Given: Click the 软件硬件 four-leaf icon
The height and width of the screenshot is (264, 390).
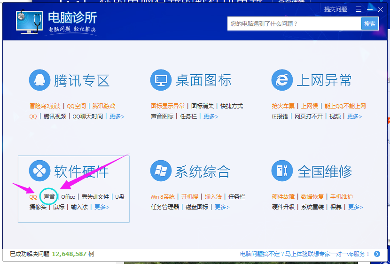Looking at the screenshot, I should coord(39,171).
